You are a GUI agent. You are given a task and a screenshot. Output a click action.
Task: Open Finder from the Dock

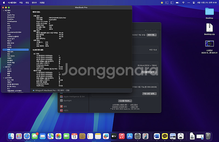11,136
